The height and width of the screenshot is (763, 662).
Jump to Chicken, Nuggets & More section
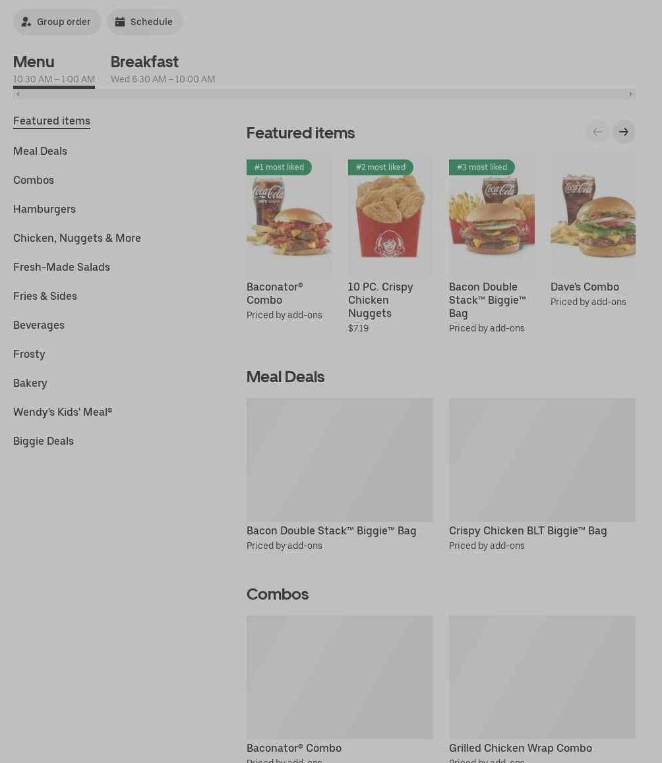[x=77, y=238]
